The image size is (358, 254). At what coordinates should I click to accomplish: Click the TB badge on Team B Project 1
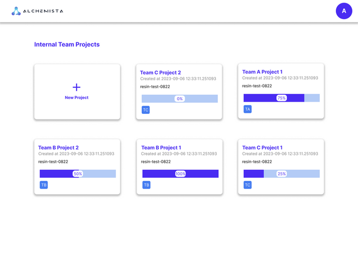[146, 185]
